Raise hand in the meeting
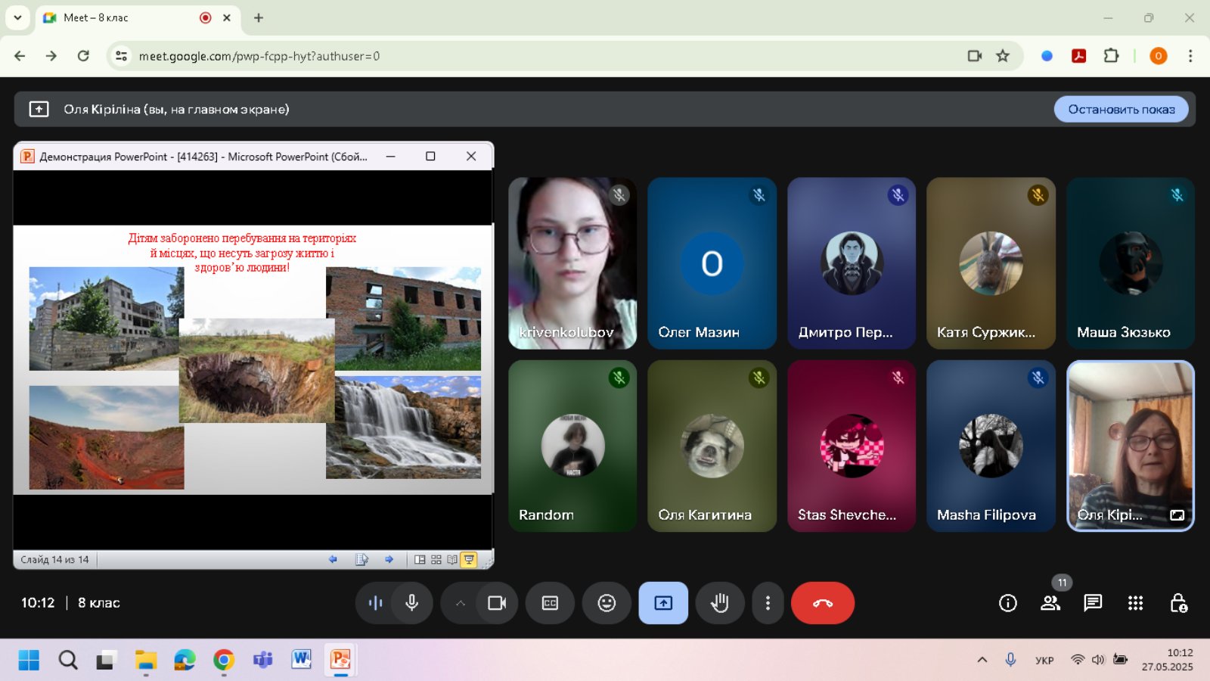Image resolution: width=1210 pixels, height=681 pixels. [719, 603]
